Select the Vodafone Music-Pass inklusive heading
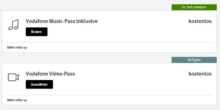220x110 pixels. pos(62,21)
